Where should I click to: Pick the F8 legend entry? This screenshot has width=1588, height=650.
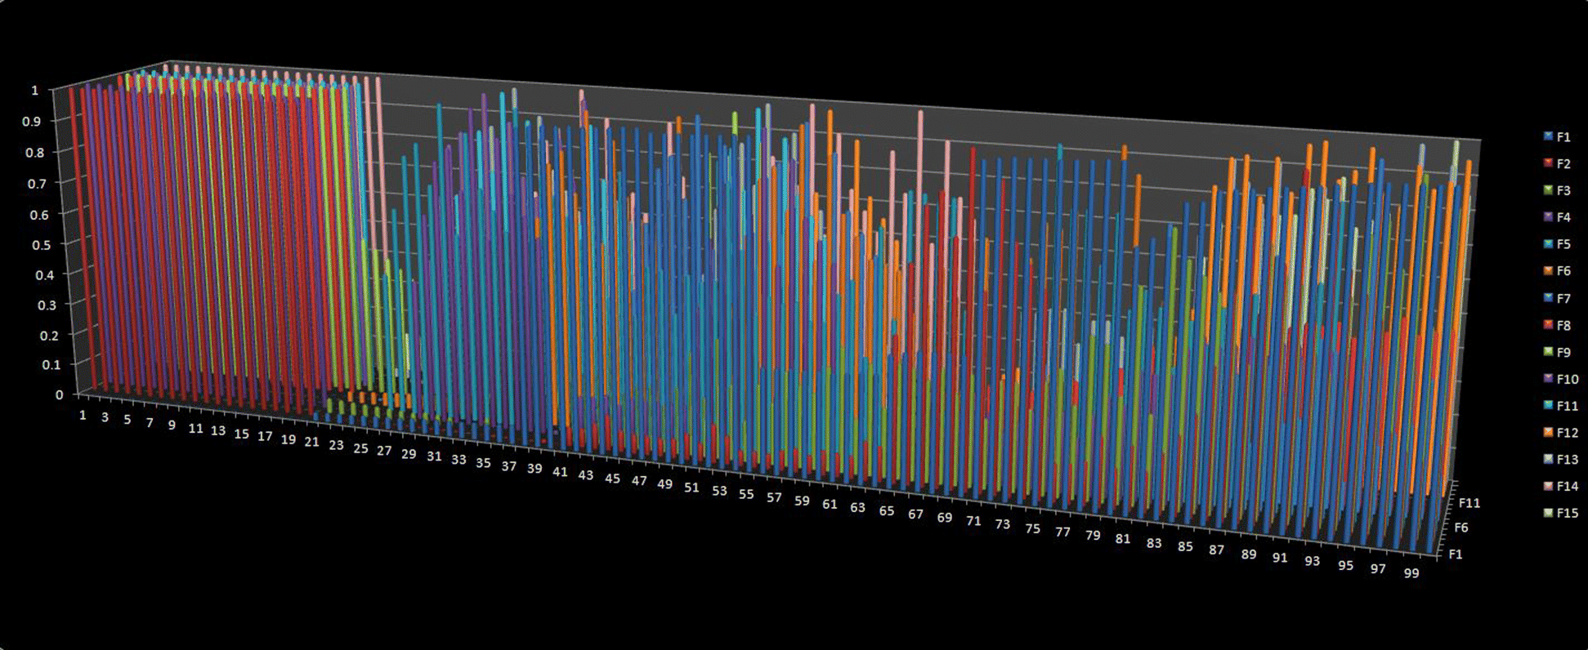click(1557, 325)
